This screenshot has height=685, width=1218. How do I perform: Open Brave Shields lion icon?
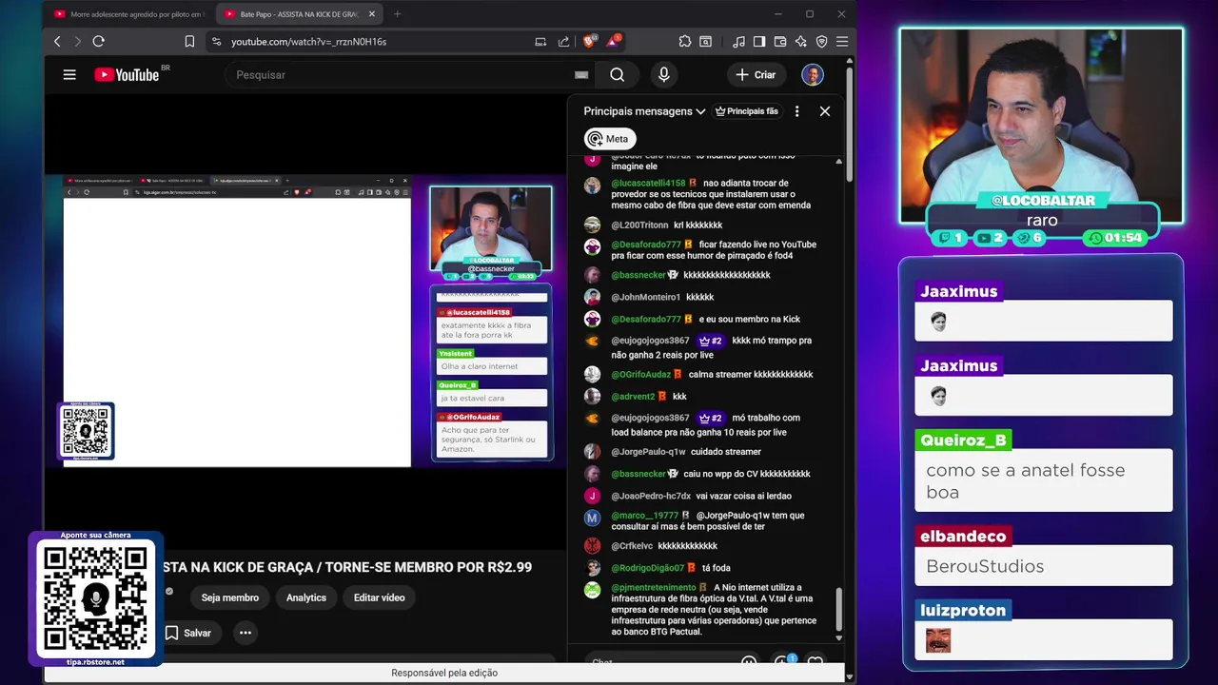click(589, 42)
